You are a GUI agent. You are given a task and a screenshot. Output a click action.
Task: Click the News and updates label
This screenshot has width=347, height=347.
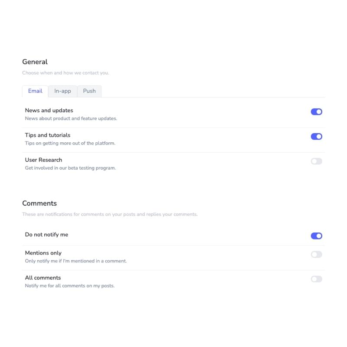tap(49, 111)
